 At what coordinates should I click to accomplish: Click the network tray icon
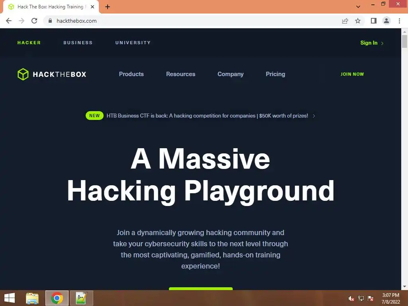pos(361,298)
